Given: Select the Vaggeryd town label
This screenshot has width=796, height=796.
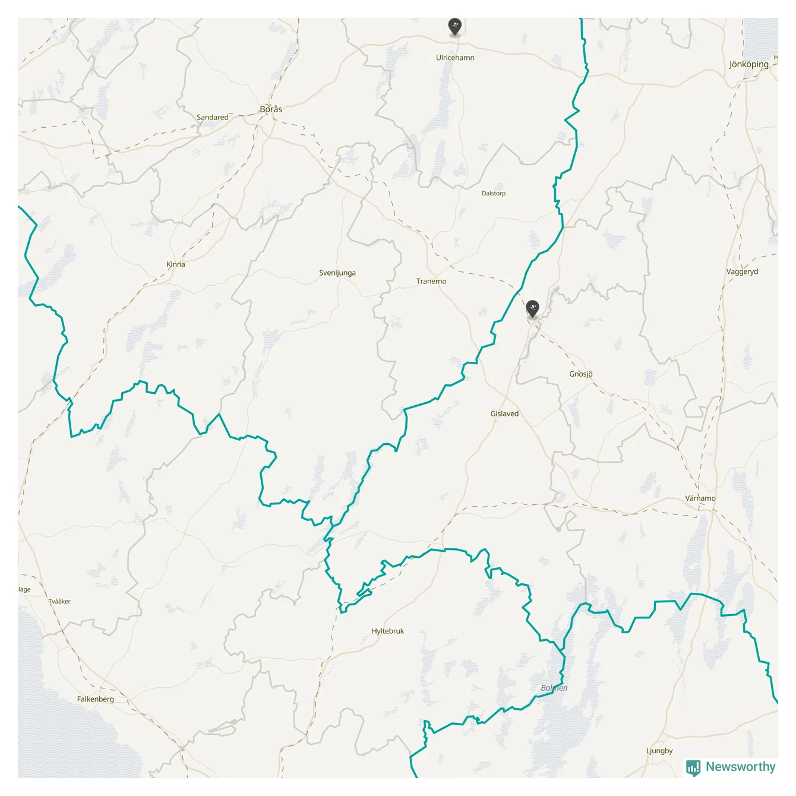Looking at the screenshot, I should (742, 272).
